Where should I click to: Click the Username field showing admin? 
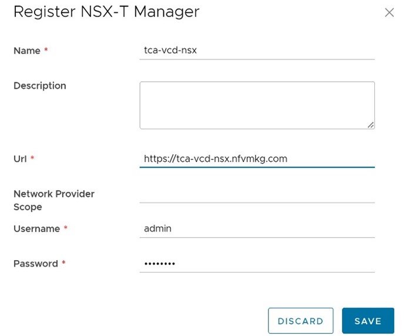[257, 229]
